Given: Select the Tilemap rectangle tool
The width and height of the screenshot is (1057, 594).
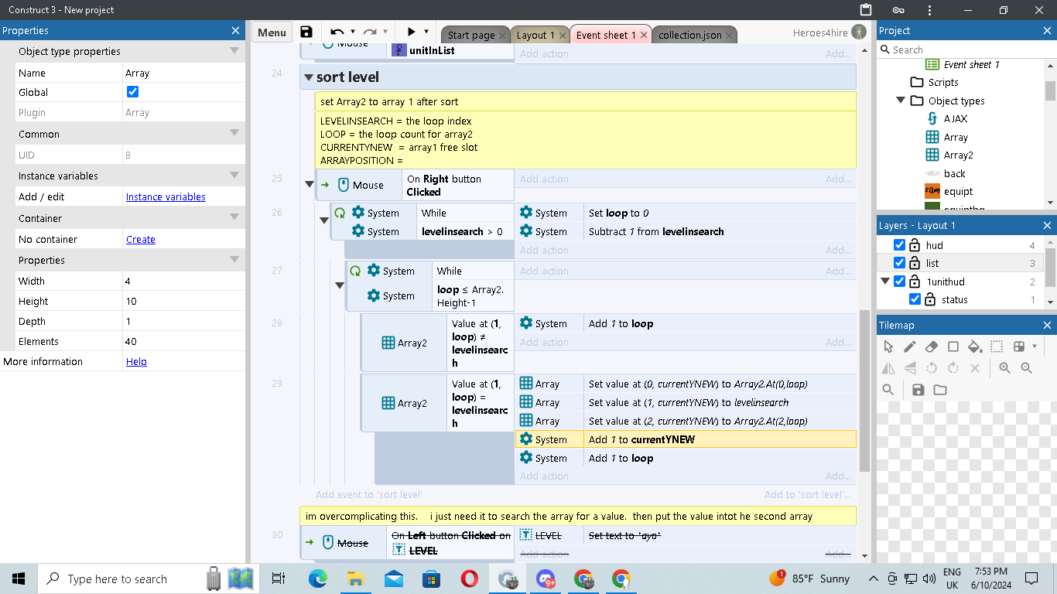Looking at the screenshot, I should click(x=953, y=346).
